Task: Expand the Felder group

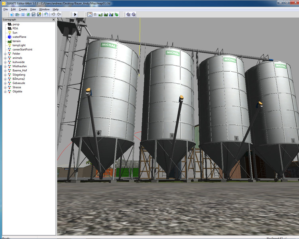Action: pyautogui.click(x=5, y=54)
